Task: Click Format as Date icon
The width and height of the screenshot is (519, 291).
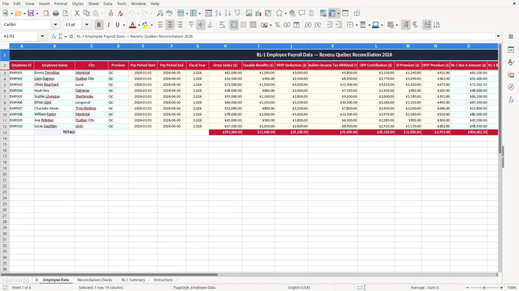Action: pos(296,25)
